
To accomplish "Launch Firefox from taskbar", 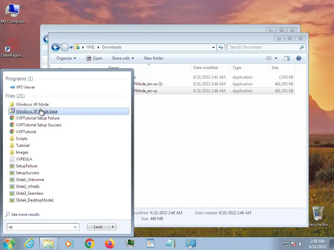I will tap(110, 243).
